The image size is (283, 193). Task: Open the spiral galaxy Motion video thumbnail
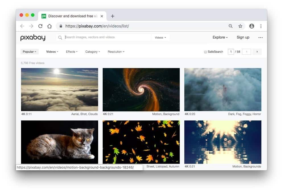click(x=141, y=90)
